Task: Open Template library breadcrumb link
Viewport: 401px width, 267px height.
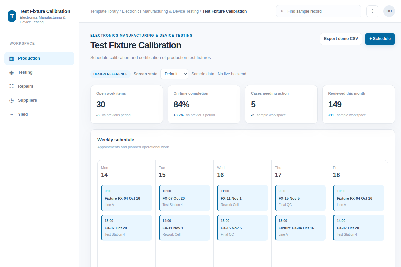Action: tap(104, 11)
